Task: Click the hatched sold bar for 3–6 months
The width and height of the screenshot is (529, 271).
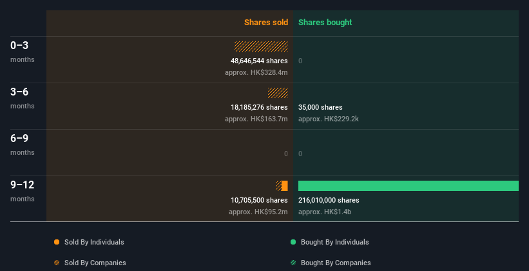Action: pyautogui.click(x=278, y=93)
